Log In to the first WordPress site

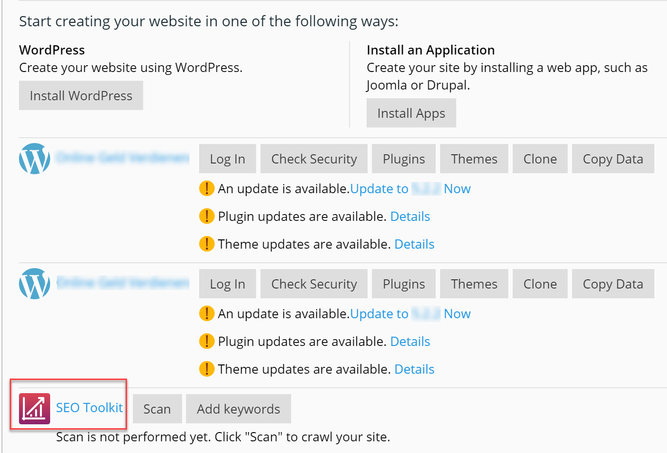[x=227, y=159]
